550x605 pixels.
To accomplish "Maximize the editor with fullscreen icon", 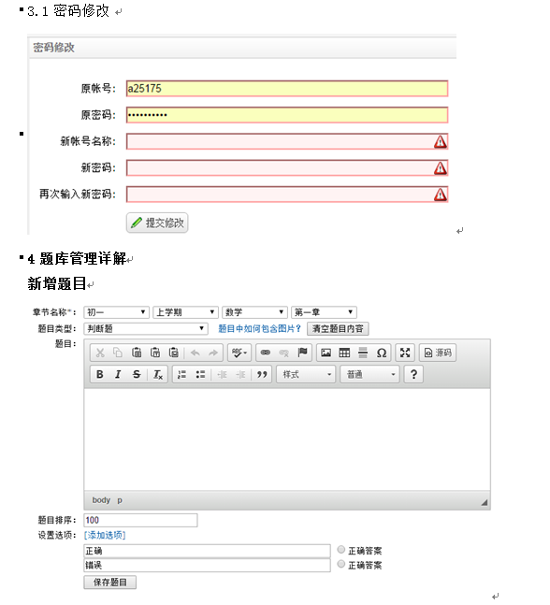I will click(x=405, y=353).
